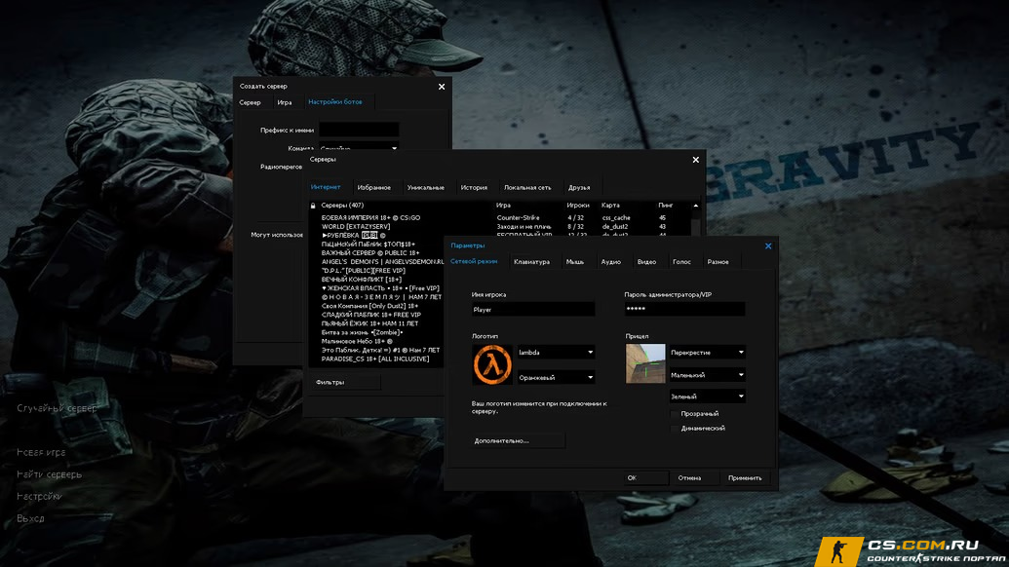This screenshot has height=567, width=1009.
Task: Switch to the Голос tab
Action: click(681, 262)
